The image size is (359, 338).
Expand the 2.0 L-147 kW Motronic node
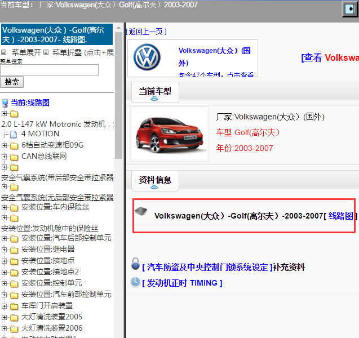4,113
